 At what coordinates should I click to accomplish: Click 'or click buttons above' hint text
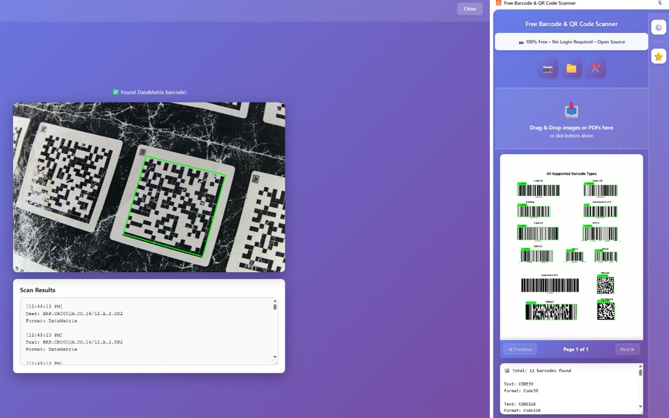click(x=571, y=136)
